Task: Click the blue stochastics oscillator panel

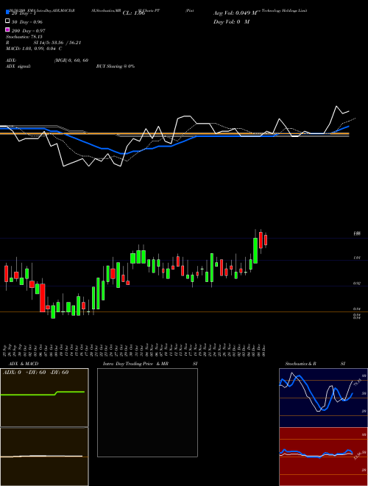Action: (323, 398)
